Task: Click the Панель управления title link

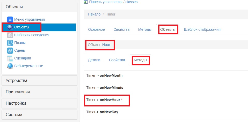Action: tap(106, 2)
